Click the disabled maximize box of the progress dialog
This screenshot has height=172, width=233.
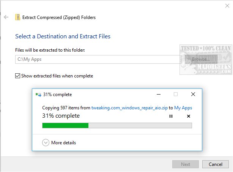point(176,94)
